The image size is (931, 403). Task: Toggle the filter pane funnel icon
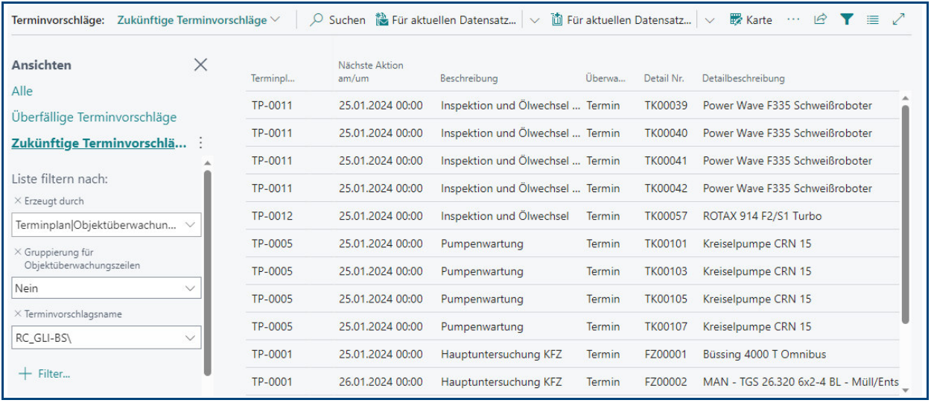(846, 20)
